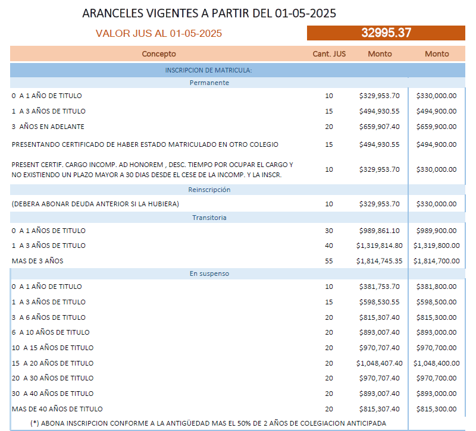Click the "Cant. JUS" column header
The width and height of the screenshot is (476, 431).
click(329, 54)
